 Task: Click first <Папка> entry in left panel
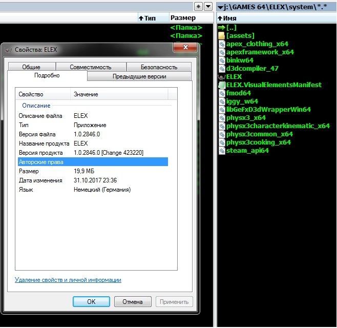click(186, 28)
